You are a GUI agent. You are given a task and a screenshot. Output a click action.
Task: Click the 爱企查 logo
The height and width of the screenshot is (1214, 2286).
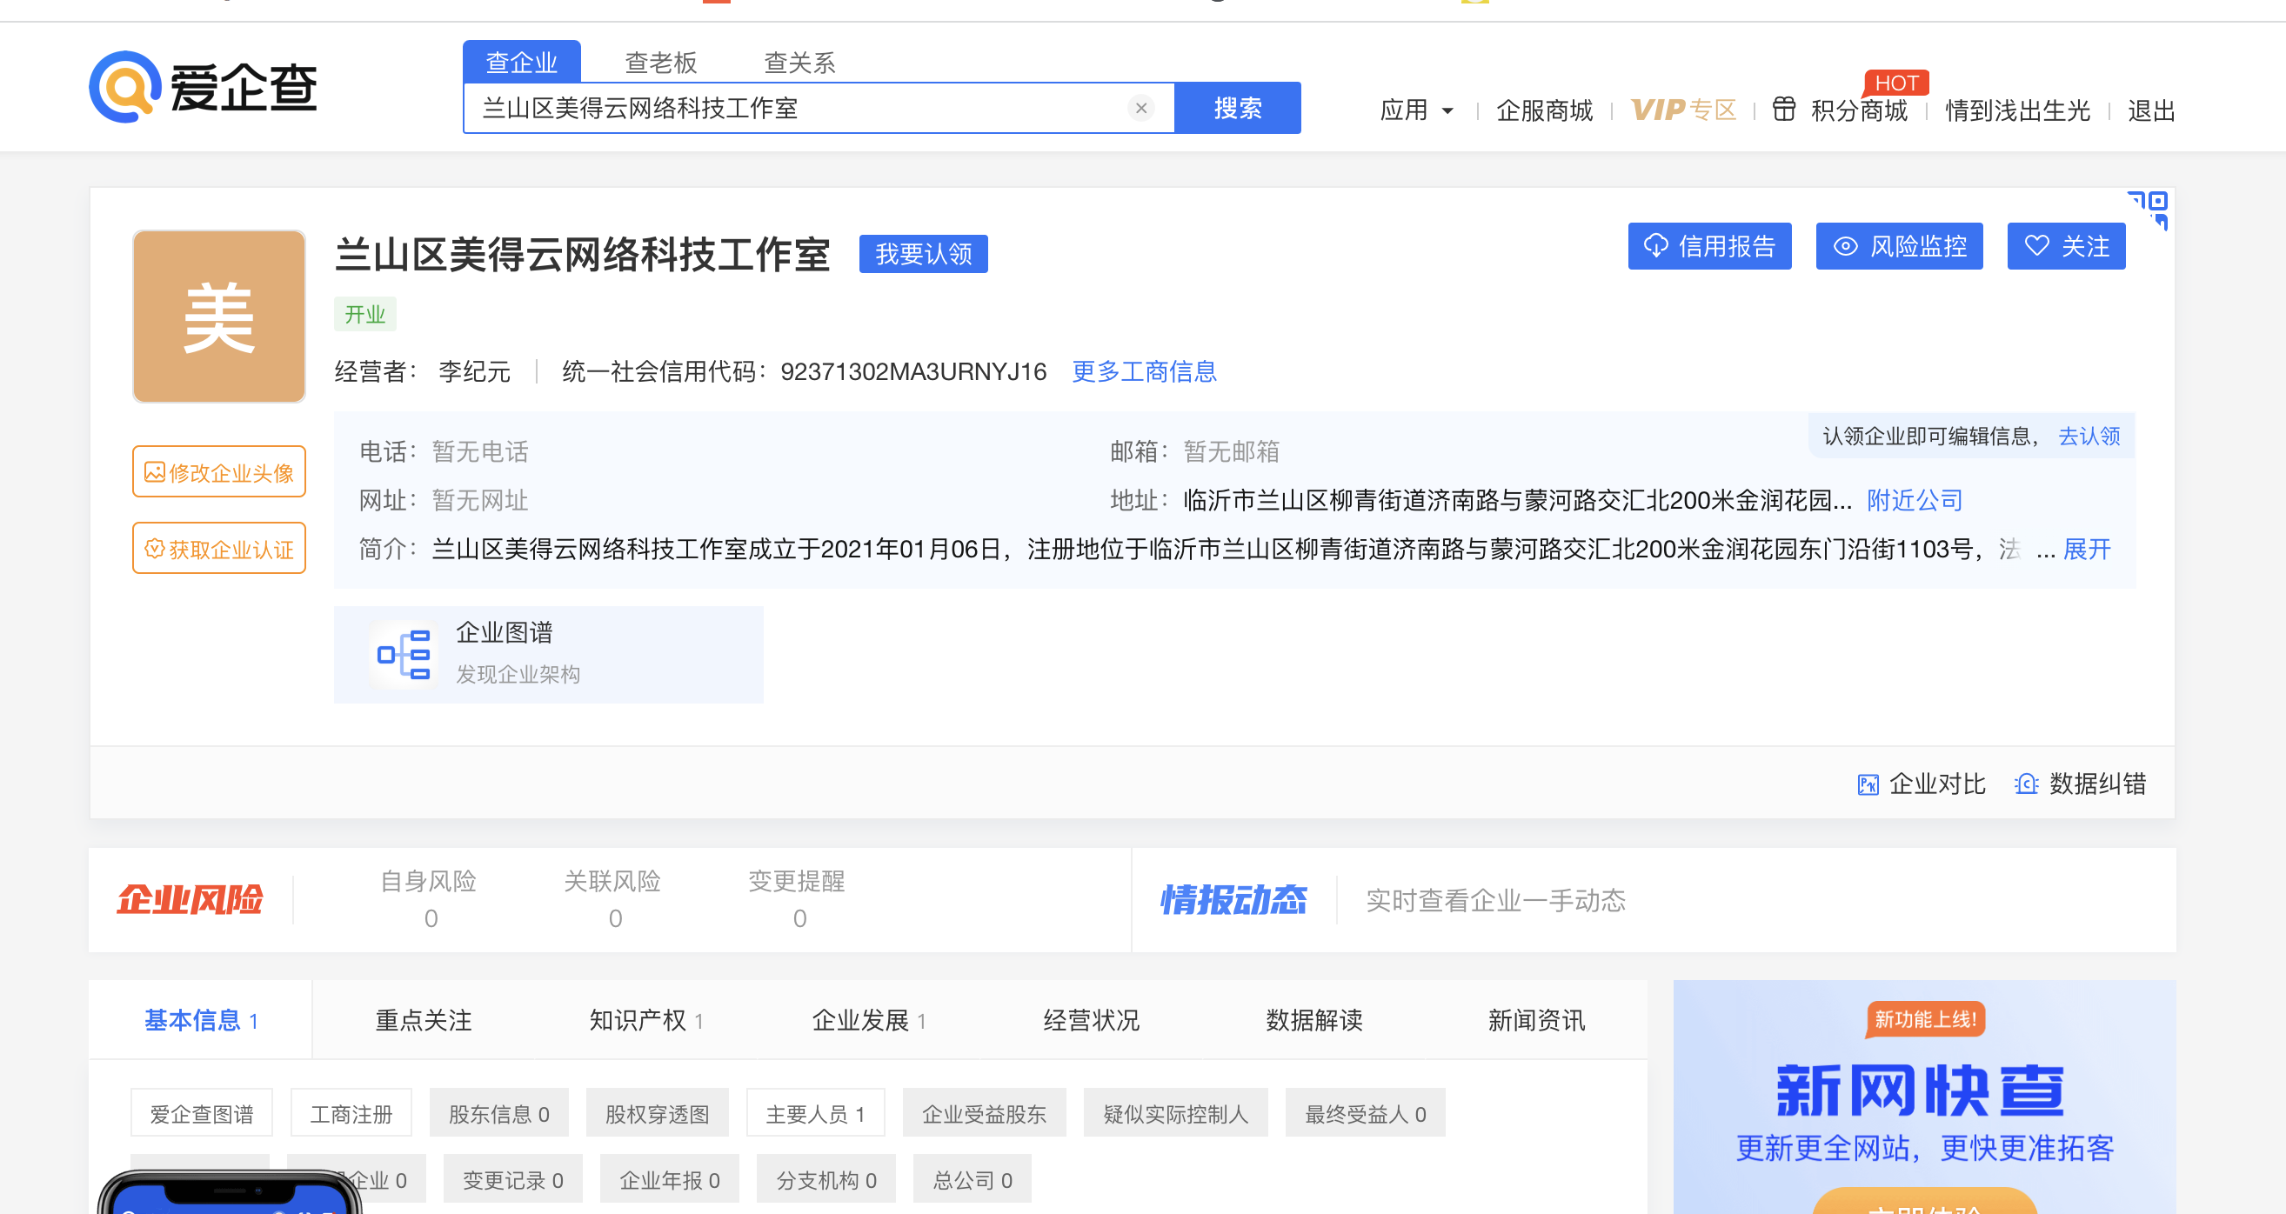tap(204, 87)
